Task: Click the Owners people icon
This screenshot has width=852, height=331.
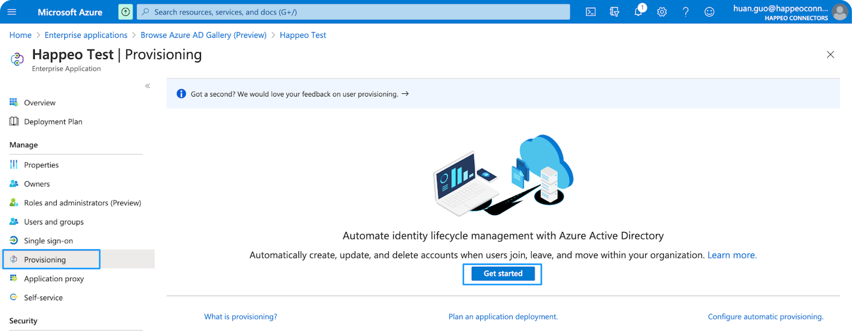Action: (x=14, y=183)
